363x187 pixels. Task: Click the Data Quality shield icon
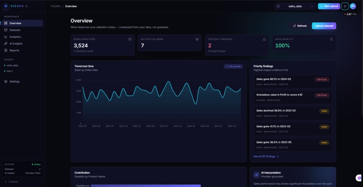click(331, 39)
